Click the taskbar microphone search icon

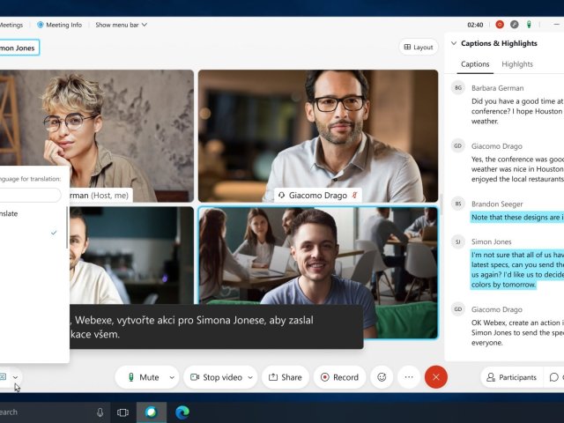(x=100, y=412)
